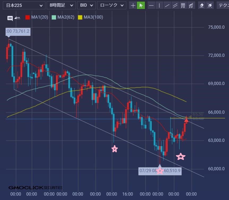Click the red current price arrow marker
This screenshot has height=200, width=229.
tap(186, 120)
